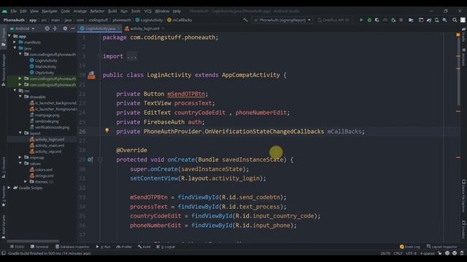
Task: Select OtpActivity in project tree
Action: coord(42,73)
